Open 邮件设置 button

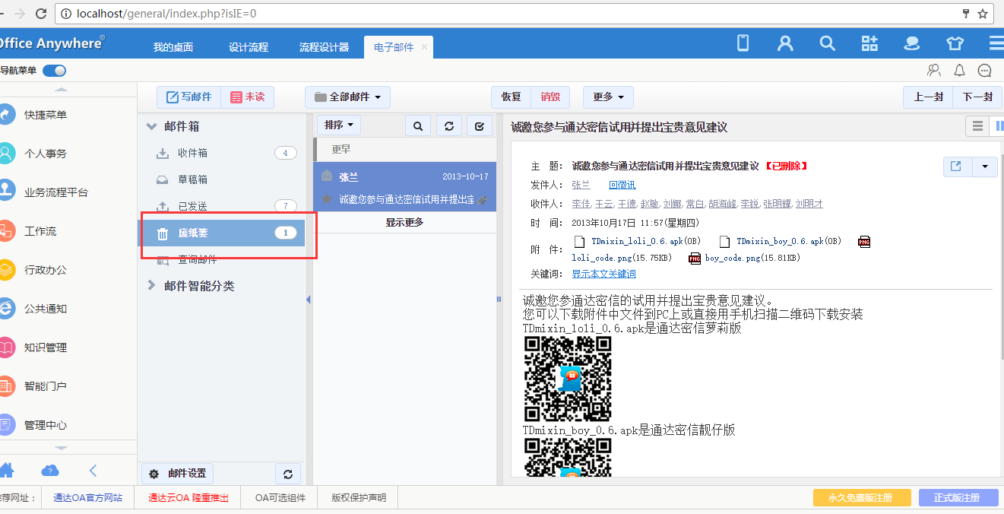[x=178, y=474]
